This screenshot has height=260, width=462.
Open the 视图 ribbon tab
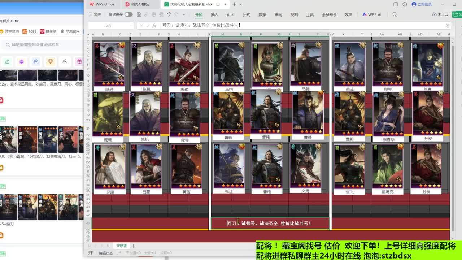coord(294,15)
